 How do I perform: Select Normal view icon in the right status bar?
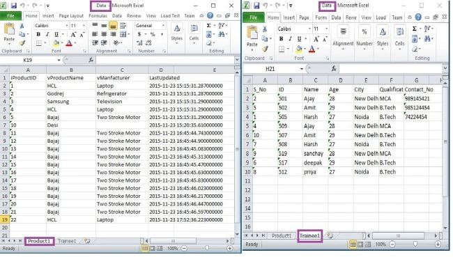click(x=353, y=244)
